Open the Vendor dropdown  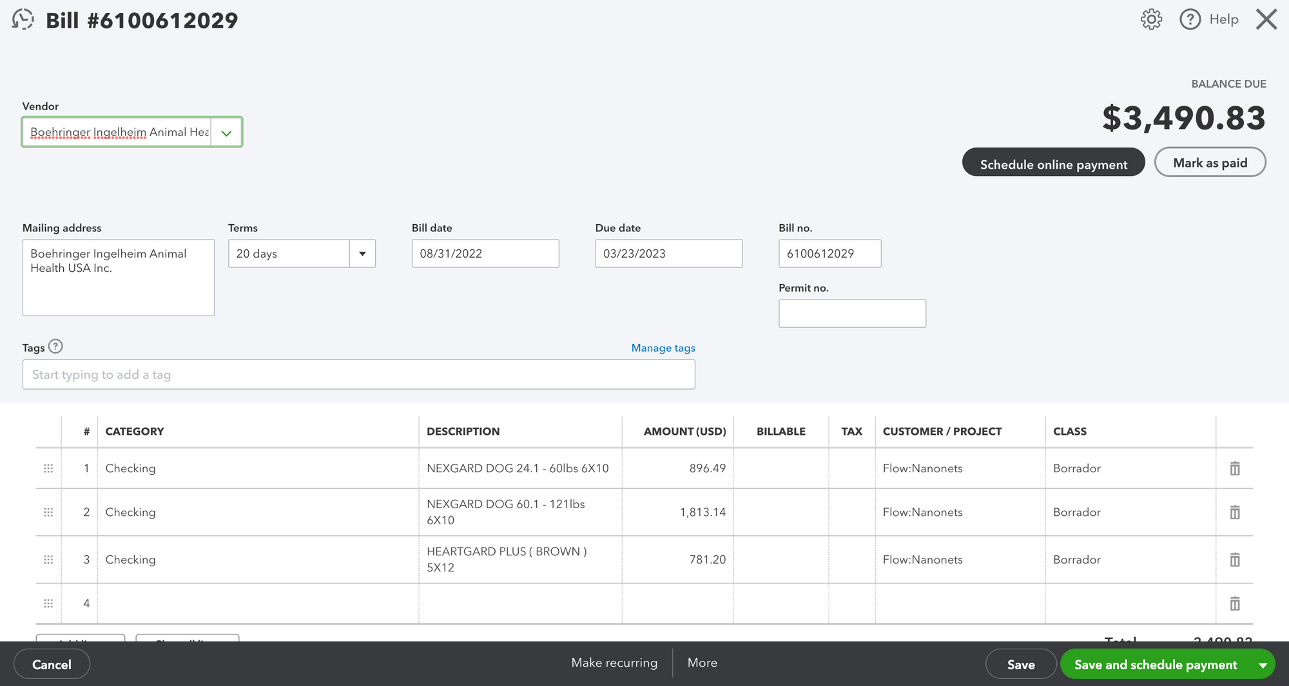click(226, 132)
